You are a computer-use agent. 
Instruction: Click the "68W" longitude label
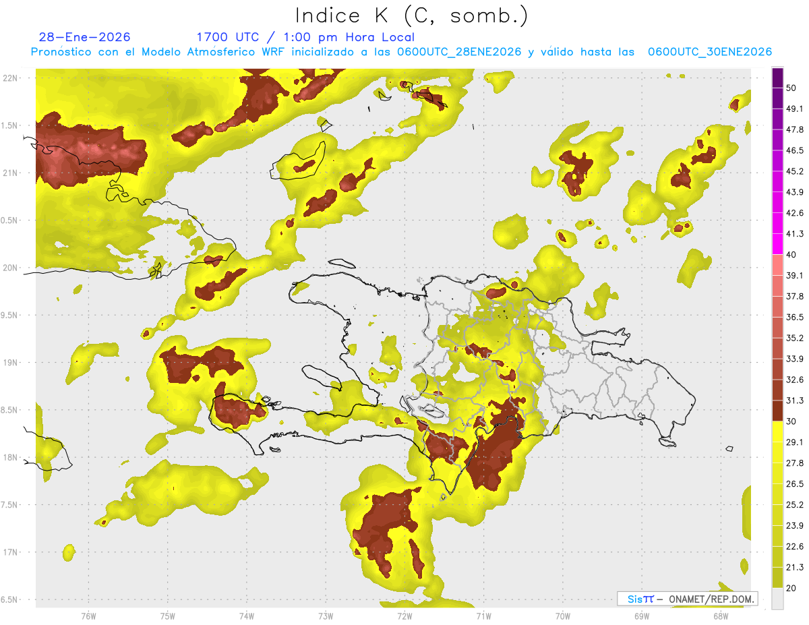(721, 616)
